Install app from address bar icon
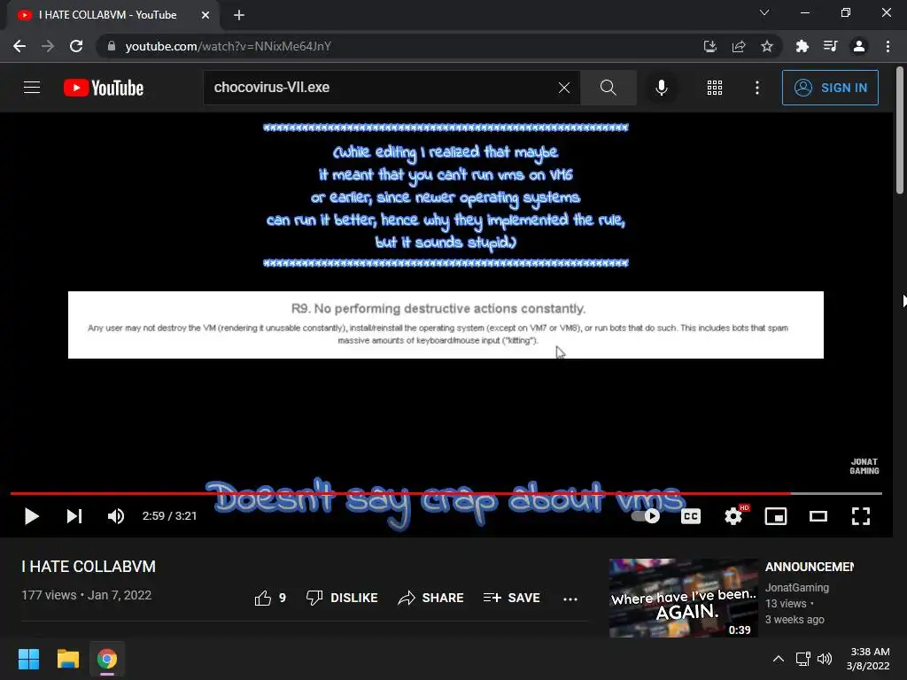Viewport: 907px width, 680px height. pos(709,46)
